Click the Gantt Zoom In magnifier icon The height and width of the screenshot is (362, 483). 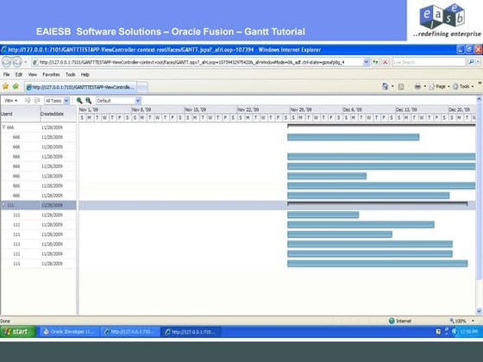(79, 100)
